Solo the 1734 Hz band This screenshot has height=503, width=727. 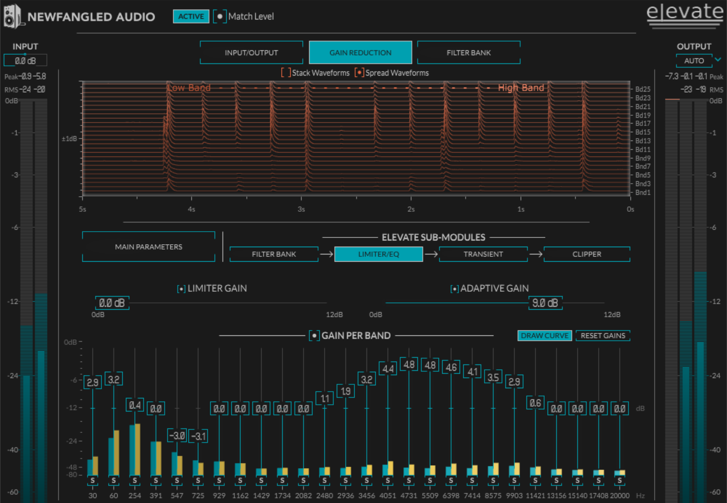(x=282, y=481)
